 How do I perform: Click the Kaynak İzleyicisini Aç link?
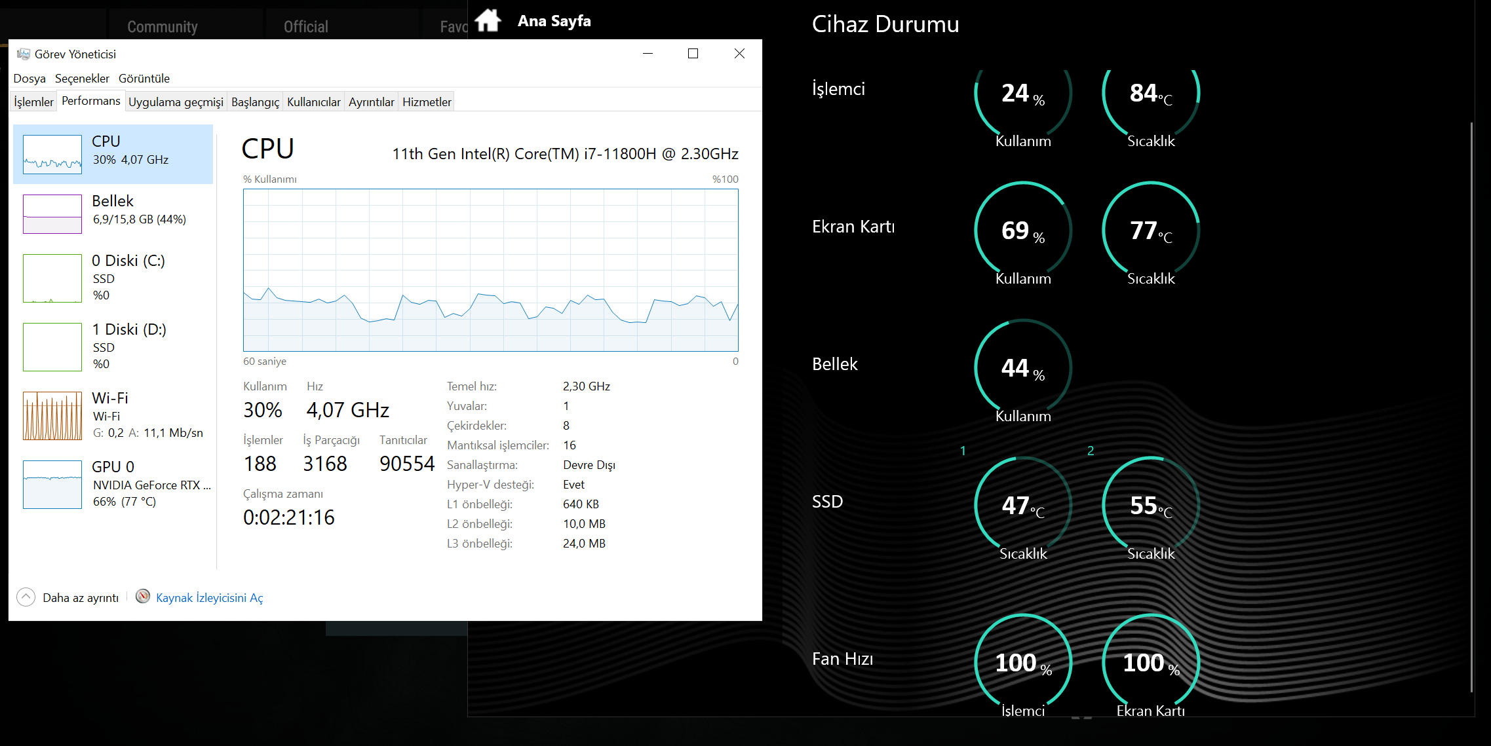[x=209, y=597]
